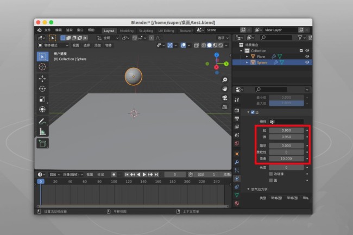Toggle X-ray view button in header
This screenshot has height=235, width=353.
point(196,46)
